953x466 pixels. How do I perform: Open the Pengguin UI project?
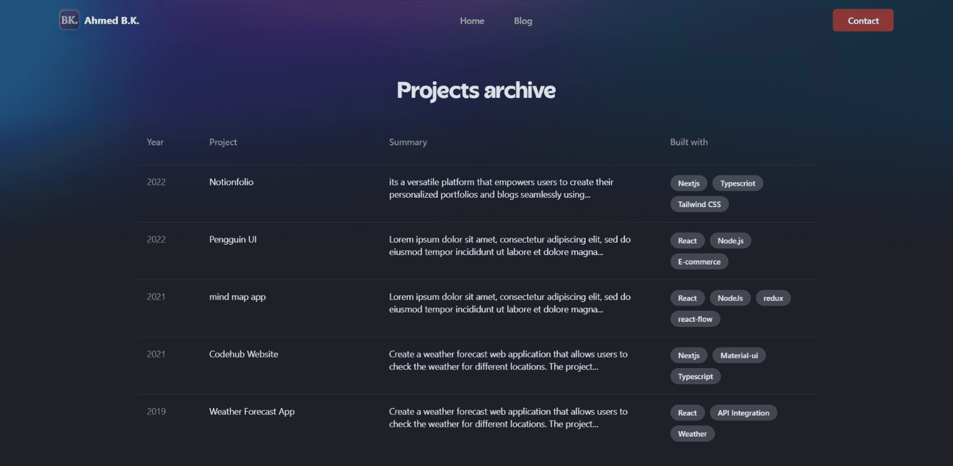pyautogui.click(x=233, y=240)
